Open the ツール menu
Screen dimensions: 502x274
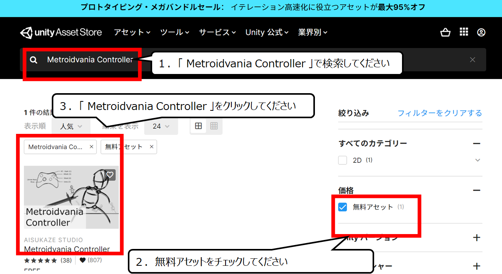pos(175,32)
